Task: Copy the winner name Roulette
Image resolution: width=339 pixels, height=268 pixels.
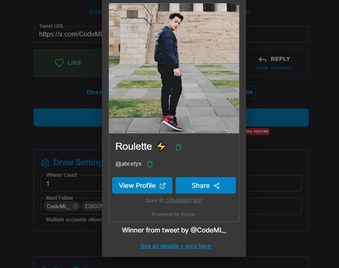Action: click(x=179, y=147)
